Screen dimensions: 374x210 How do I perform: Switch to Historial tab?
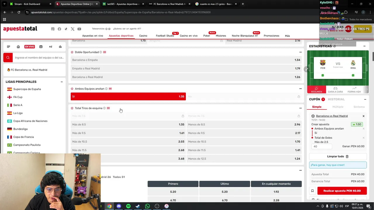point(336,99)
